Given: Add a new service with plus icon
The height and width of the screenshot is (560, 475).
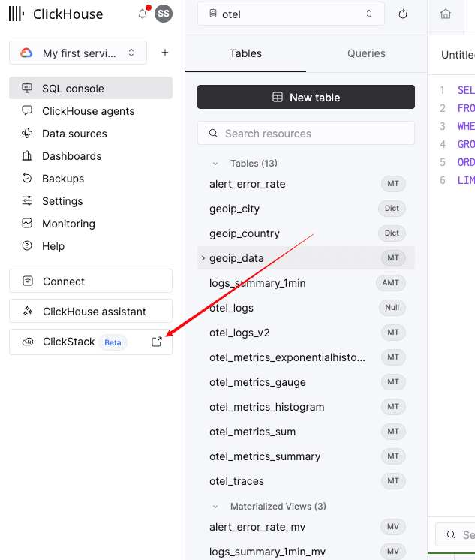Looking at the screenshot, I should click(164, 53).
